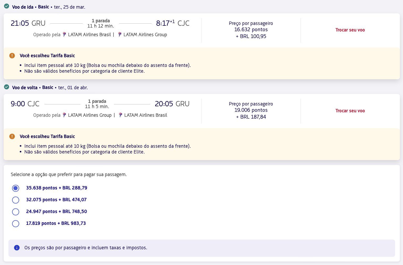403x265 pixels.
Task: Click 16.632 pontos price text
Action: click(251, 30)
